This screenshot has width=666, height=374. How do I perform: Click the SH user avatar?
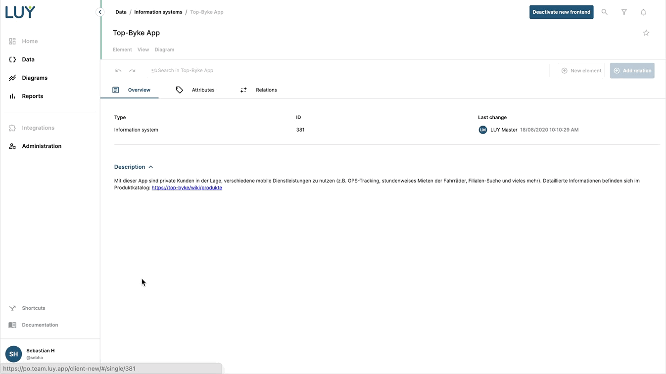(13, 354)
